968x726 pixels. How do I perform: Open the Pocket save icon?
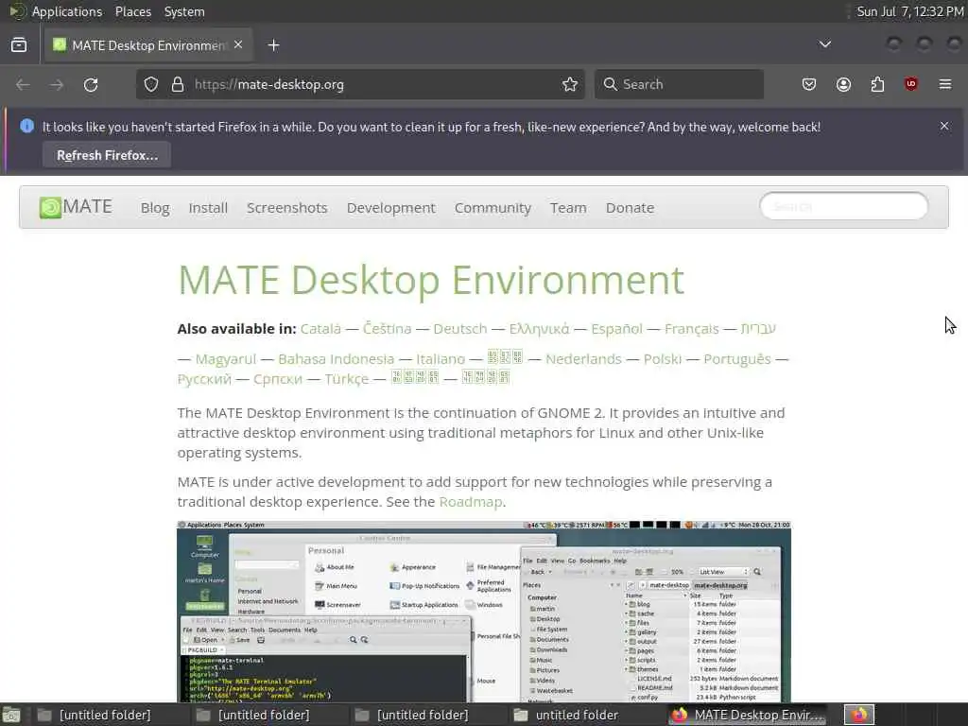click(809, 84)
